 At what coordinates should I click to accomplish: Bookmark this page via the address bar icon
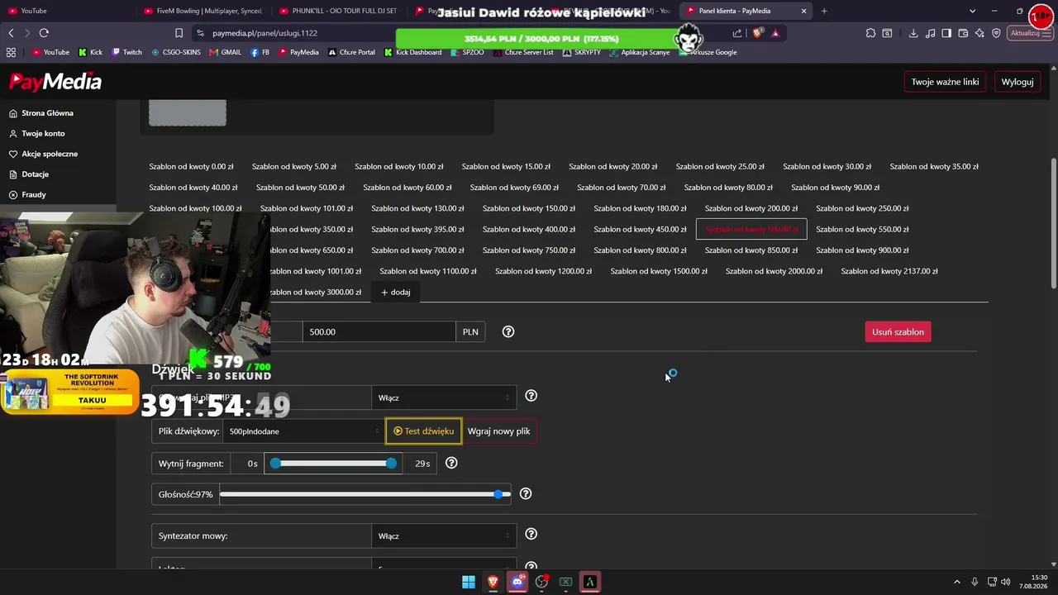point(179,33)
